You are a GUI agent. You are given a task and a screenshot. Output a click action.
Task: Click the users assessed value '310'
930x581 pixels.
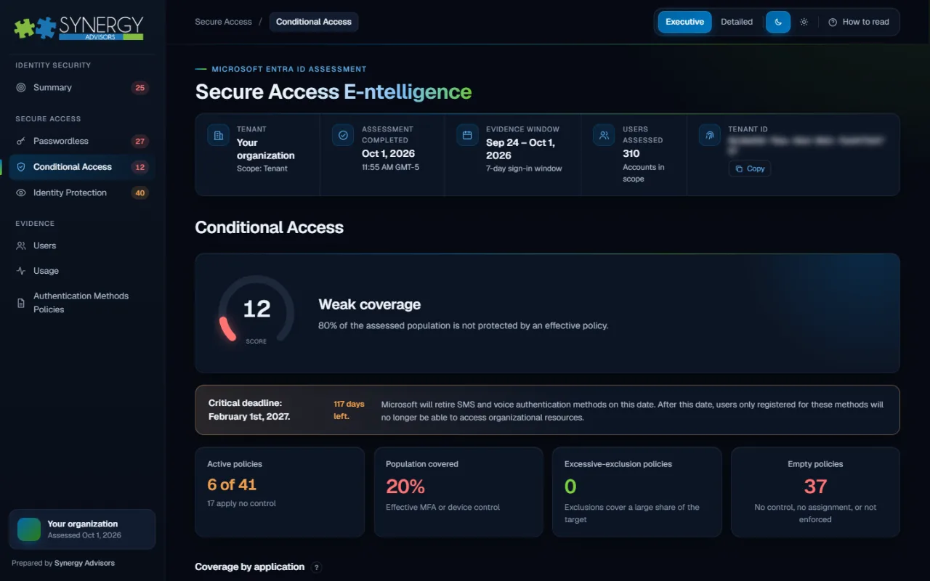pos(631,154)
